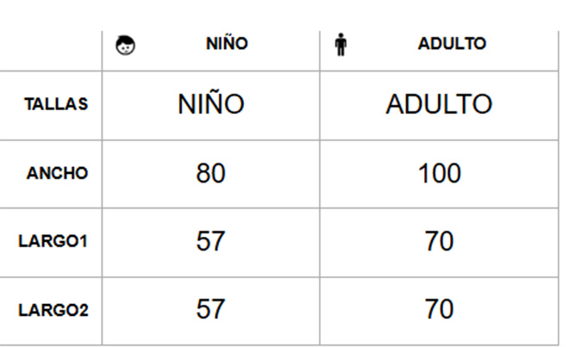The height and width of the screenshot is (347, 574).
Task: Click the border between ANCHO and LARGO1 labels
Action: point(51,208)
